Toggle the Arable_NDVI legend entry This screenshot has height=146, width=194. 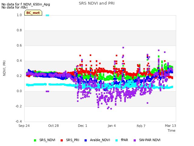97,140
